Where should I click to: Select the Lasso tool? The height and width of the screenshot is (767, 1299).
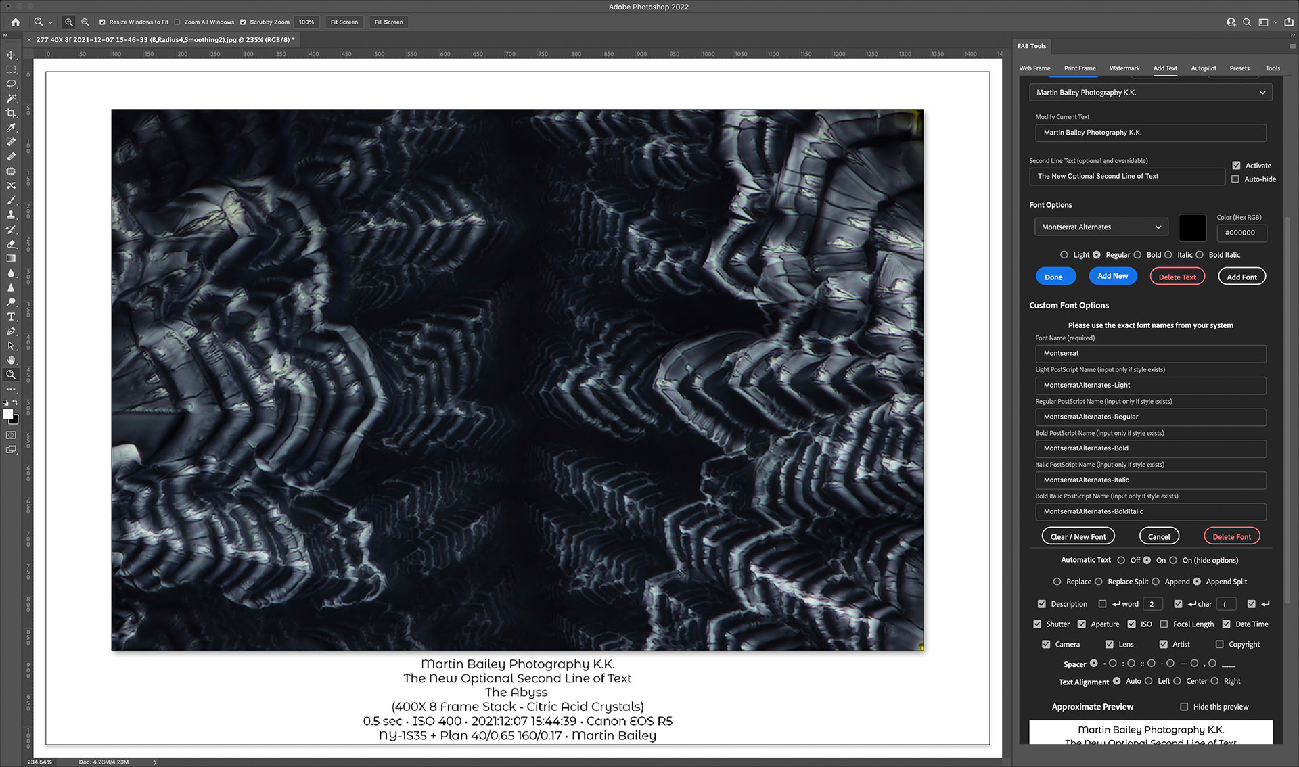pyautogui.click(x=11, y=83)
